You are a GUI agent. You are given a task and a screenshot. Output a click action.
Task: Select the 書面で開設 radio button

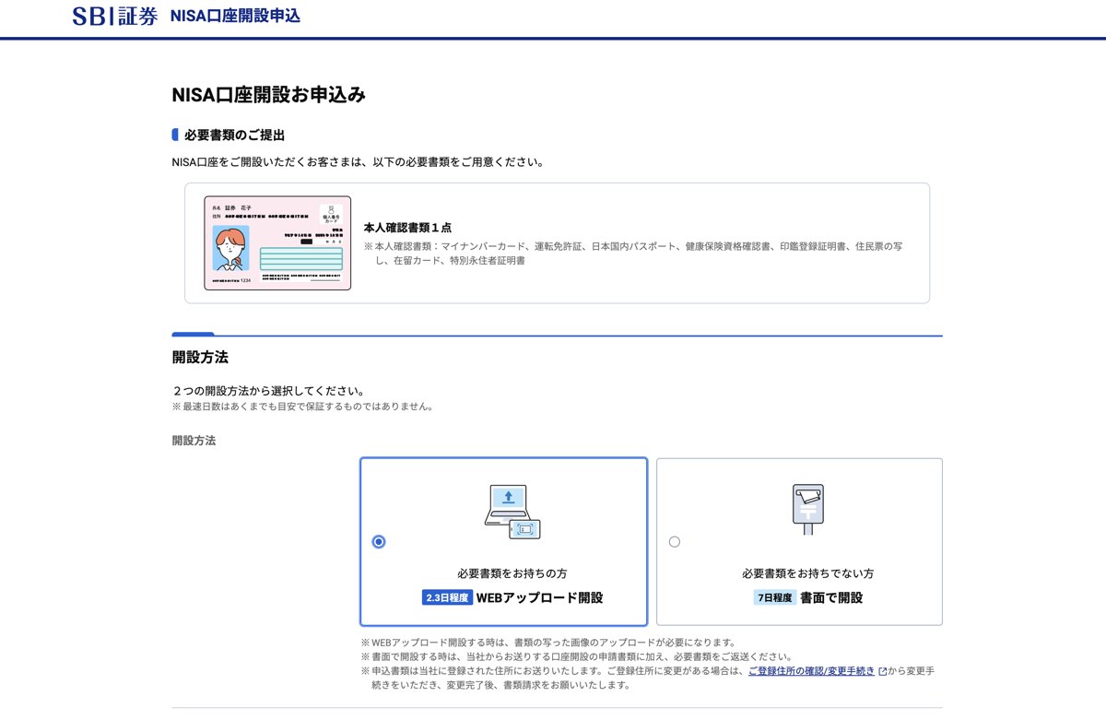pyautogui.click(x=675, y=542)
